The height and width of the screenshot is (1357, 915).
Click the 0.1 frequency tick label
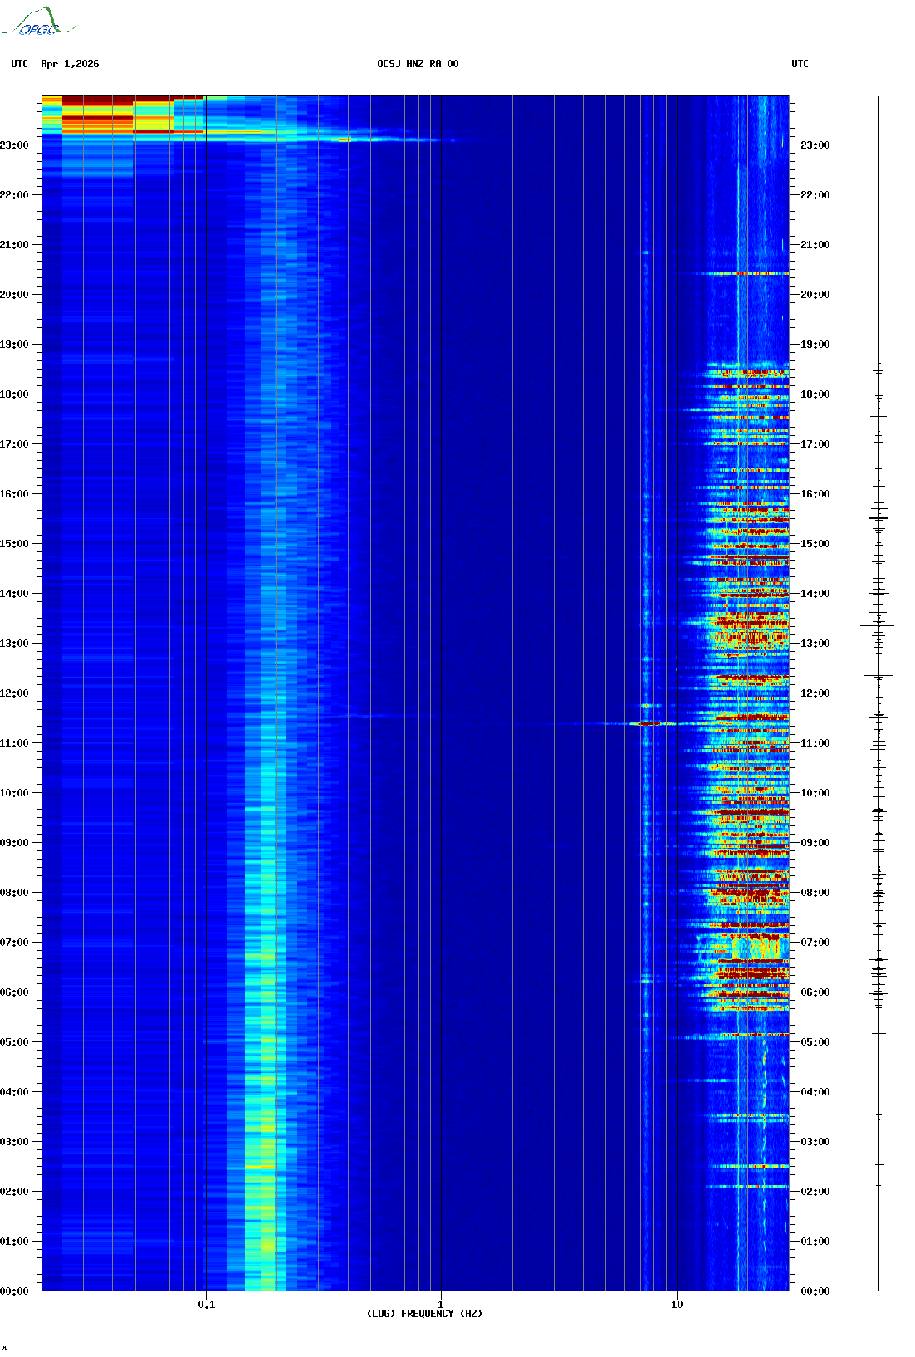(206, 1305)
